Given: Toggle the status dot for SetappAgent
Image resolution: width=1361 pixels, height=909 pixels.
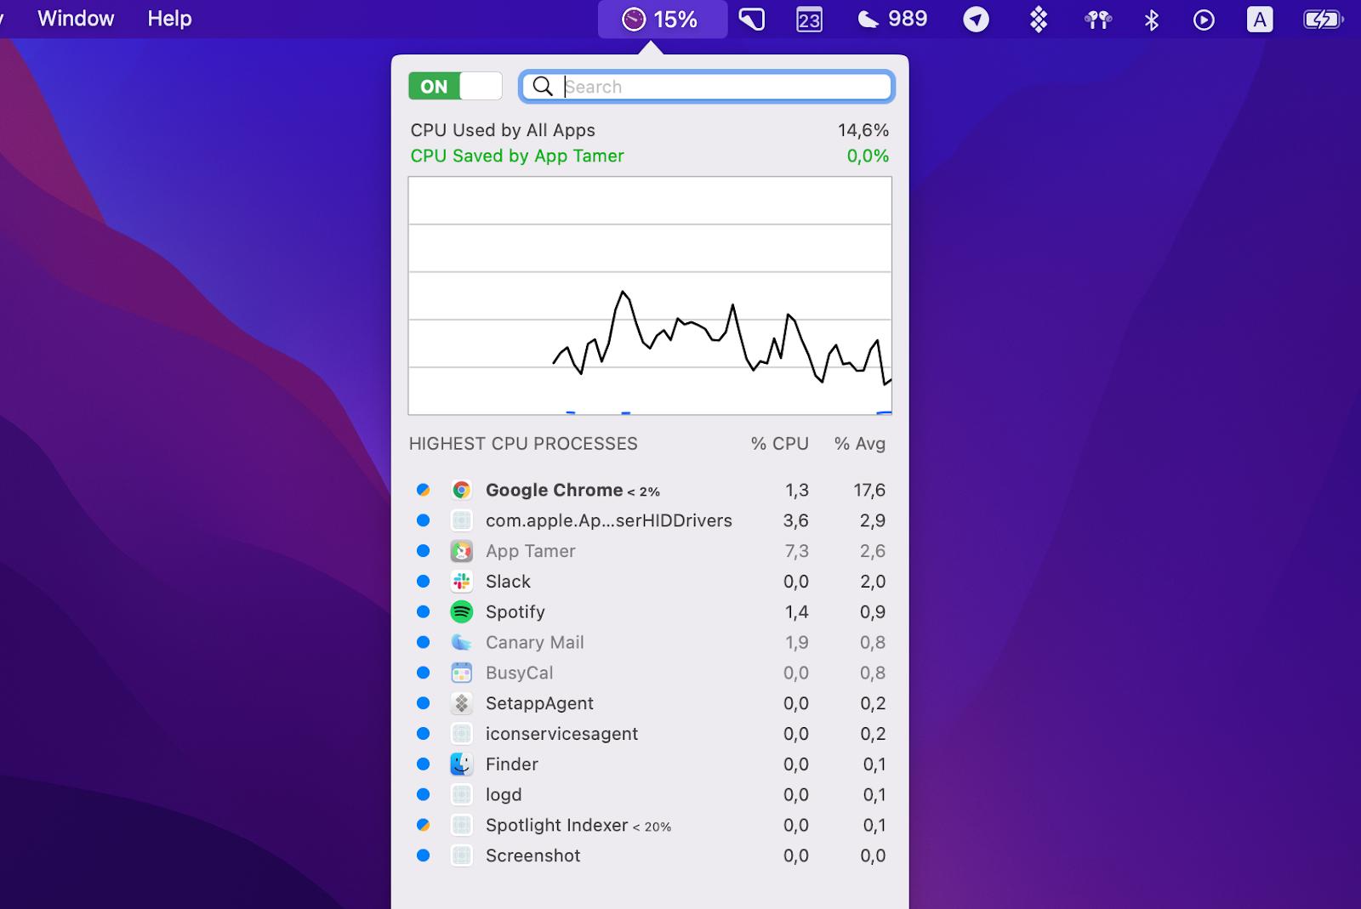Looking at the screenshot, I should pos(423,703).
